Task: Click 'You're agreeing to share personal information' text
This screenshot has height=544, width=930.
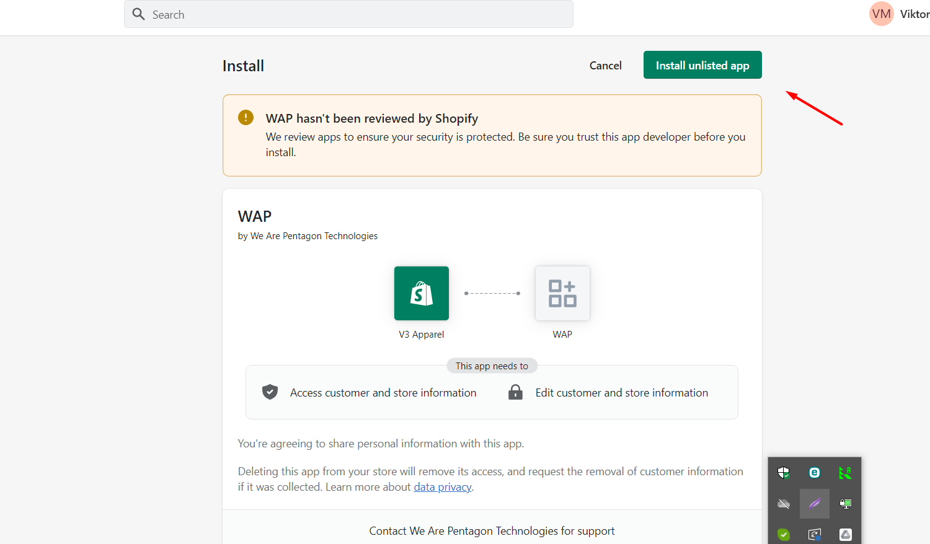Action: [x=381, y=444]
